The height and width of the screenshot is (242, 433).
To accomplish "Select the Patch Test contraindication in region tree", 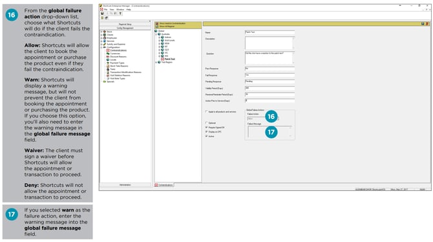I will point(170,59).
